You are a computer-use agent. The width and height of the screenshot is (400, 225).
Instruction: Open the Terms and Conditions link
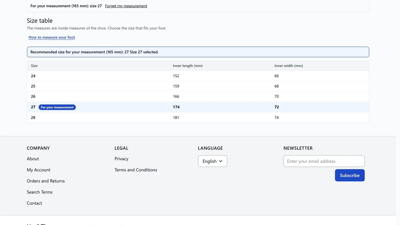136,170
